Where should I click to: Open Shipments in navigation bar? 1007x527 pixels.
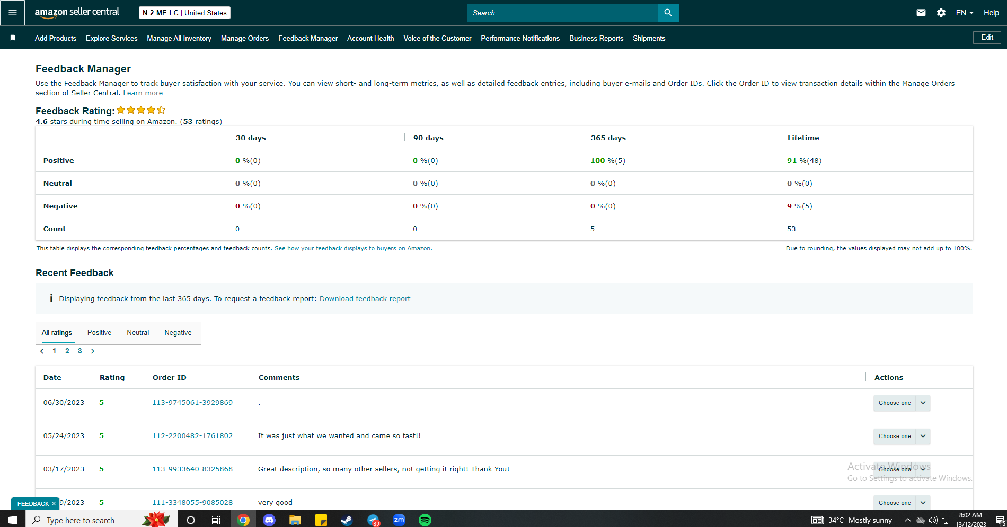coord(649,38)
